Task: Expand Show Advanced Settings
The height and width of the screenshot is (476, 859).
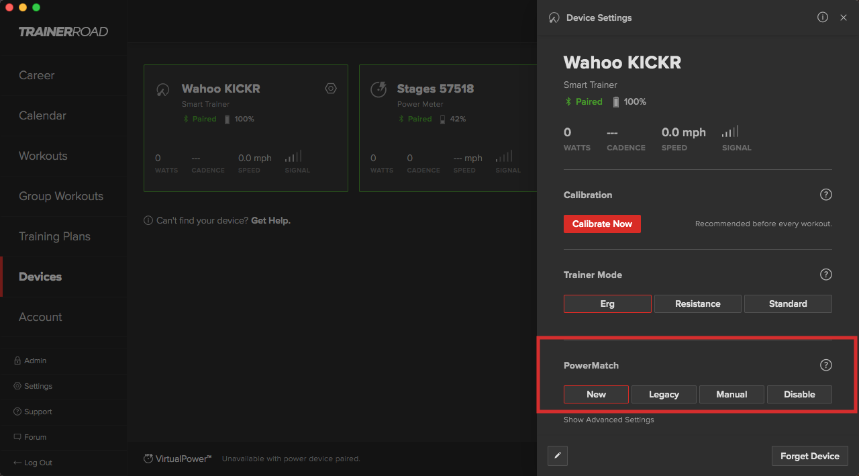Action: pyautogui.click(x=609, y=420)
